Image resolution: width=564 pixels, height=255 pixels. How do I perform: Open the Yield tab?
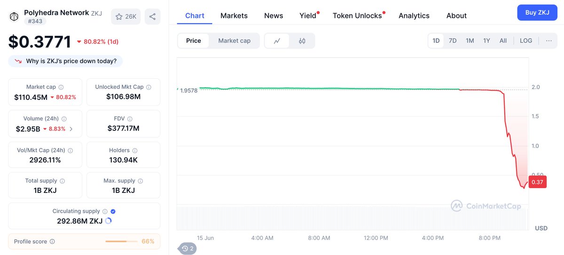[308, 16]
